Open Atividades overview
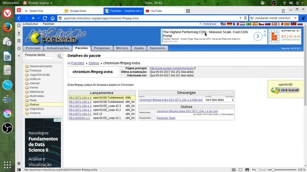Viewport: 307px width, 172px height. click(x=11, y=3)
